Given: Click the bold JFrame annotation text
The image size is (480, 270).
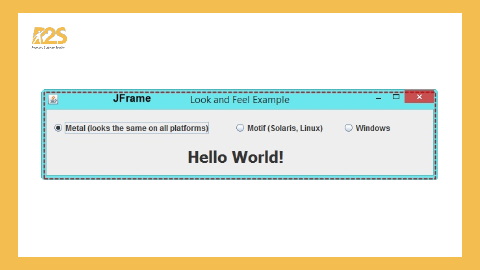Looking at the screenshot, I should (132, 98).
